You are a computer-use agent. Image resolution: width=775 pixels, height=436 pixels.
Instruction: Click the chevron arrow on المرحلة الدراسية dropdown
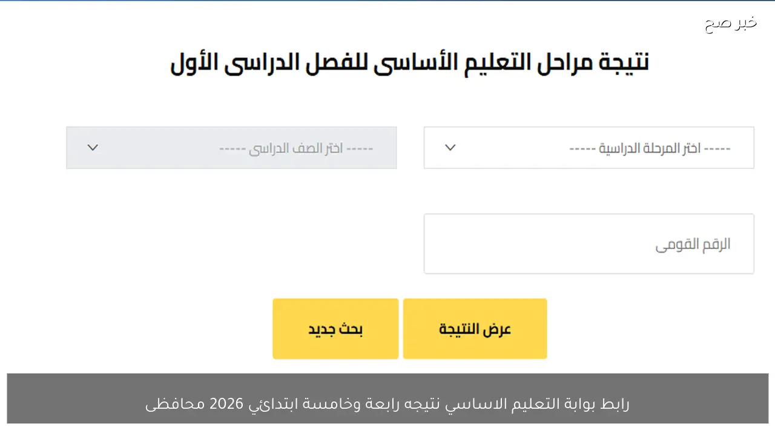(450, 147)
